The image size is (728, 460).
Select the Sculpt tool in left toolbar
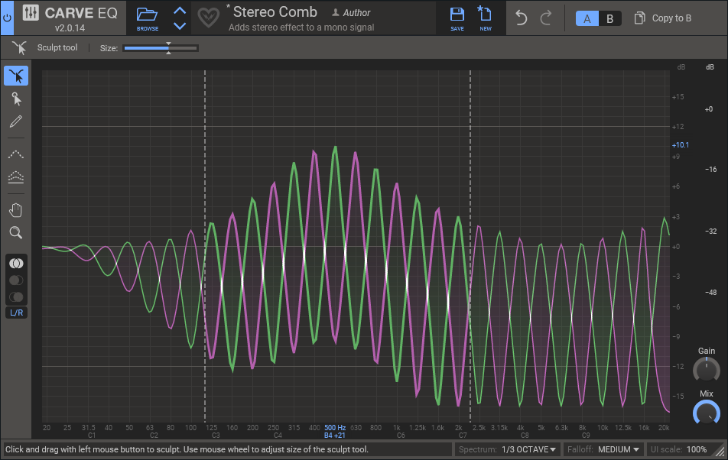pos(16,76)
